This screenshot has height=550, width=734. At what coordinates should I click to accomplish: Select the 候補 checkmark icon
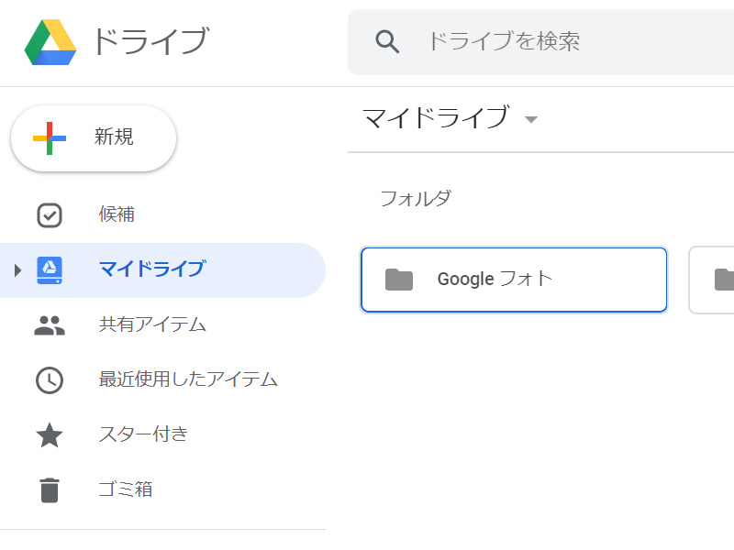pos(50,214)
